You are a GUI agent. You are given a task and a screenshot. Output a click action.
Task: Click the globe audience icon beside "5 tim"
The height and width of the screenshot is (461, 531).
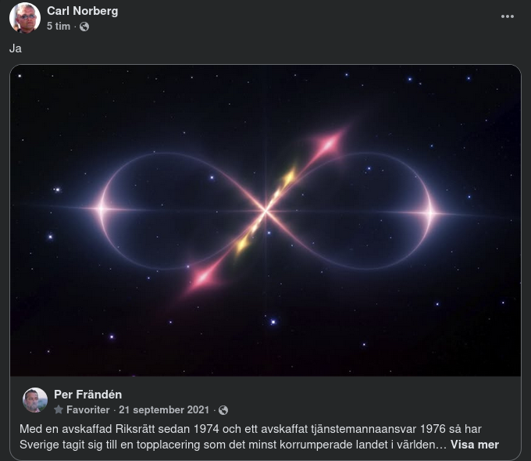84,27
